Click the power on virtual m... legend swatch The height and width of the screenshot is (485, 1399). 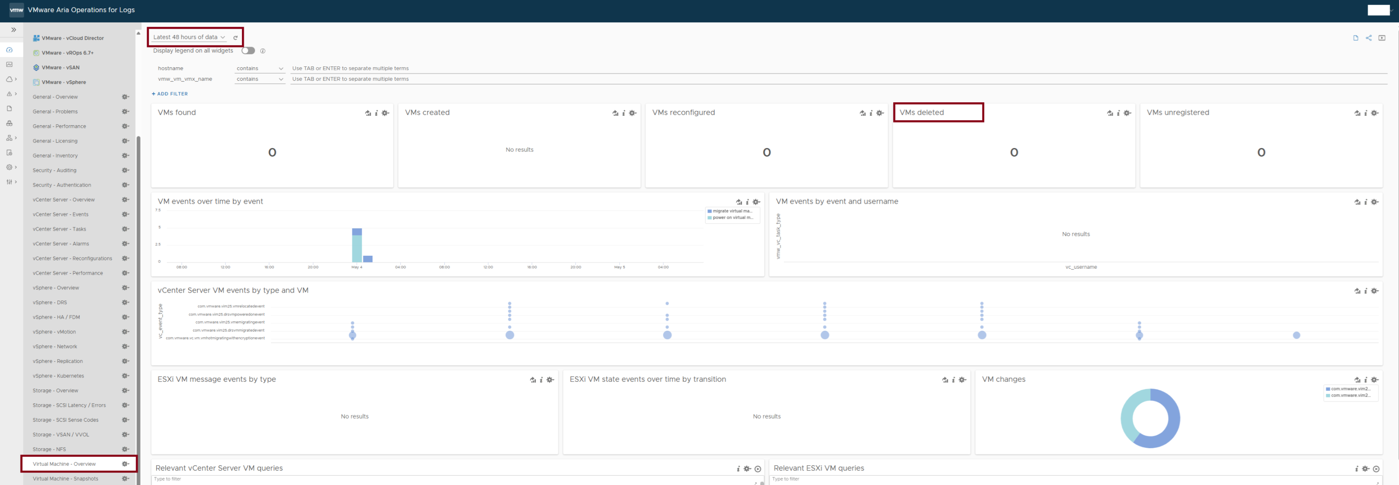709,218
